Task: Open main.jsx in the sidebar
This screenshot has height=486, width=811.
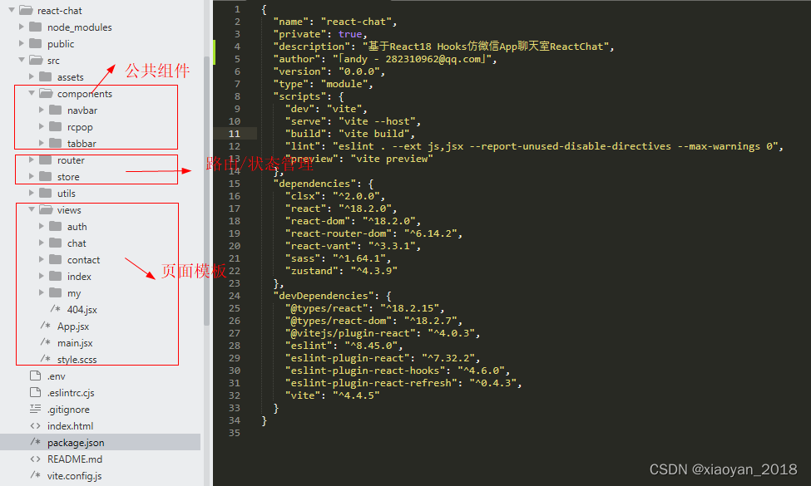Action: point(75,342)
